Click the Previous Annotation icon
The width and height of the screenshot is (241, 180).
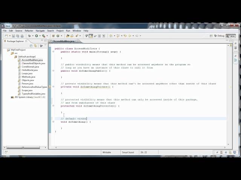click(x=118, y=36)
